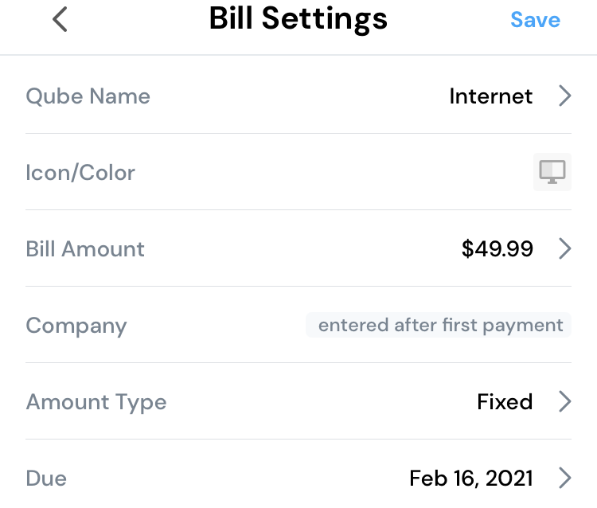Click the Internet qube name value
Screen dimensions: 597x508
pos(490,96)
